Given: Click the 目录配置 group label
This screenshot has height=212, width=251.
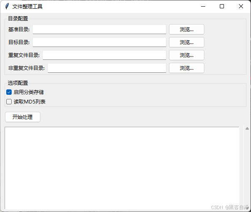Looking at the screenshot, I should [x=18, y=19].
